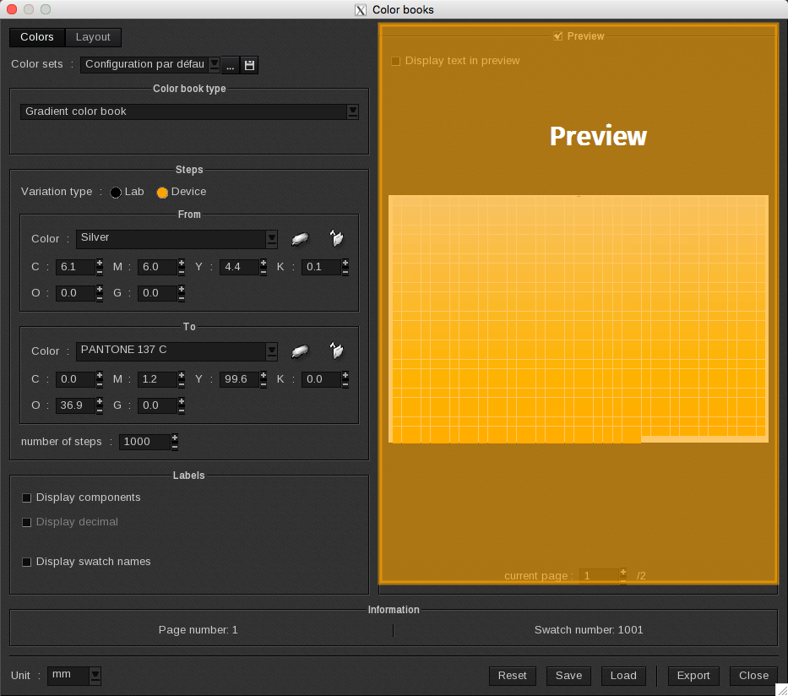The height and width of the screenshot is (696, 788).
Task: Check Display text in preview
Action: [395, 62]
